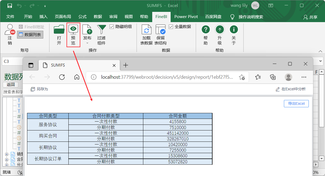Click the WL user account avatar

(x=255, y=5)
